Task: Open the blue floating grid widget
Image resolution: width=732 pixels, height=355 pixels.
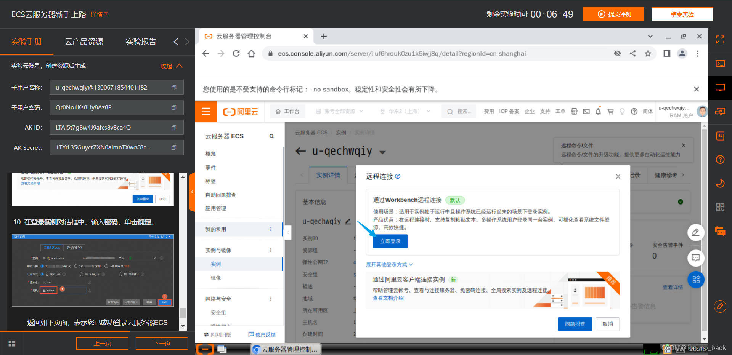Action: click(x=695, y=280)
